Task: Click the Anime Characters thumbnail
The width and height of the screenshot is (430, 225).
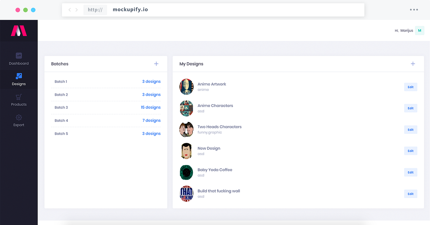Action: click(x=186, y=108)
